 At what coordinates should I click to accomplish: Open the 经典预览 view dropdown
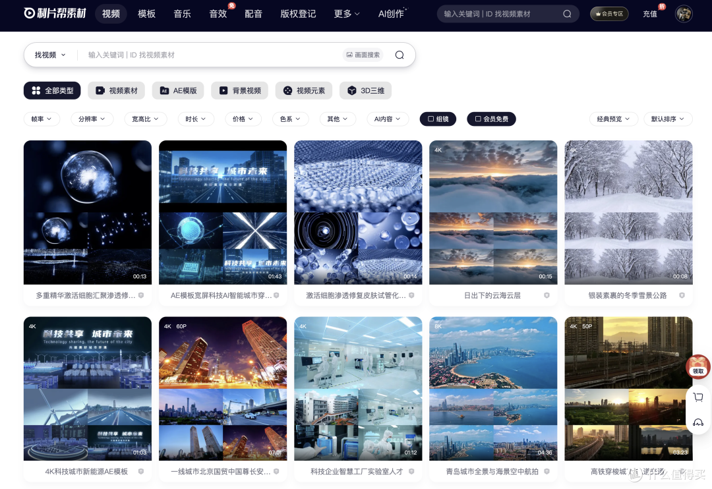click(x=614, y=119)
